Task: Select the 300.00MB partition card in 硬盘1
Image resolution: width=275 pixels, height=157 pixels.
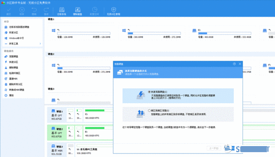Action: [152, 33]
